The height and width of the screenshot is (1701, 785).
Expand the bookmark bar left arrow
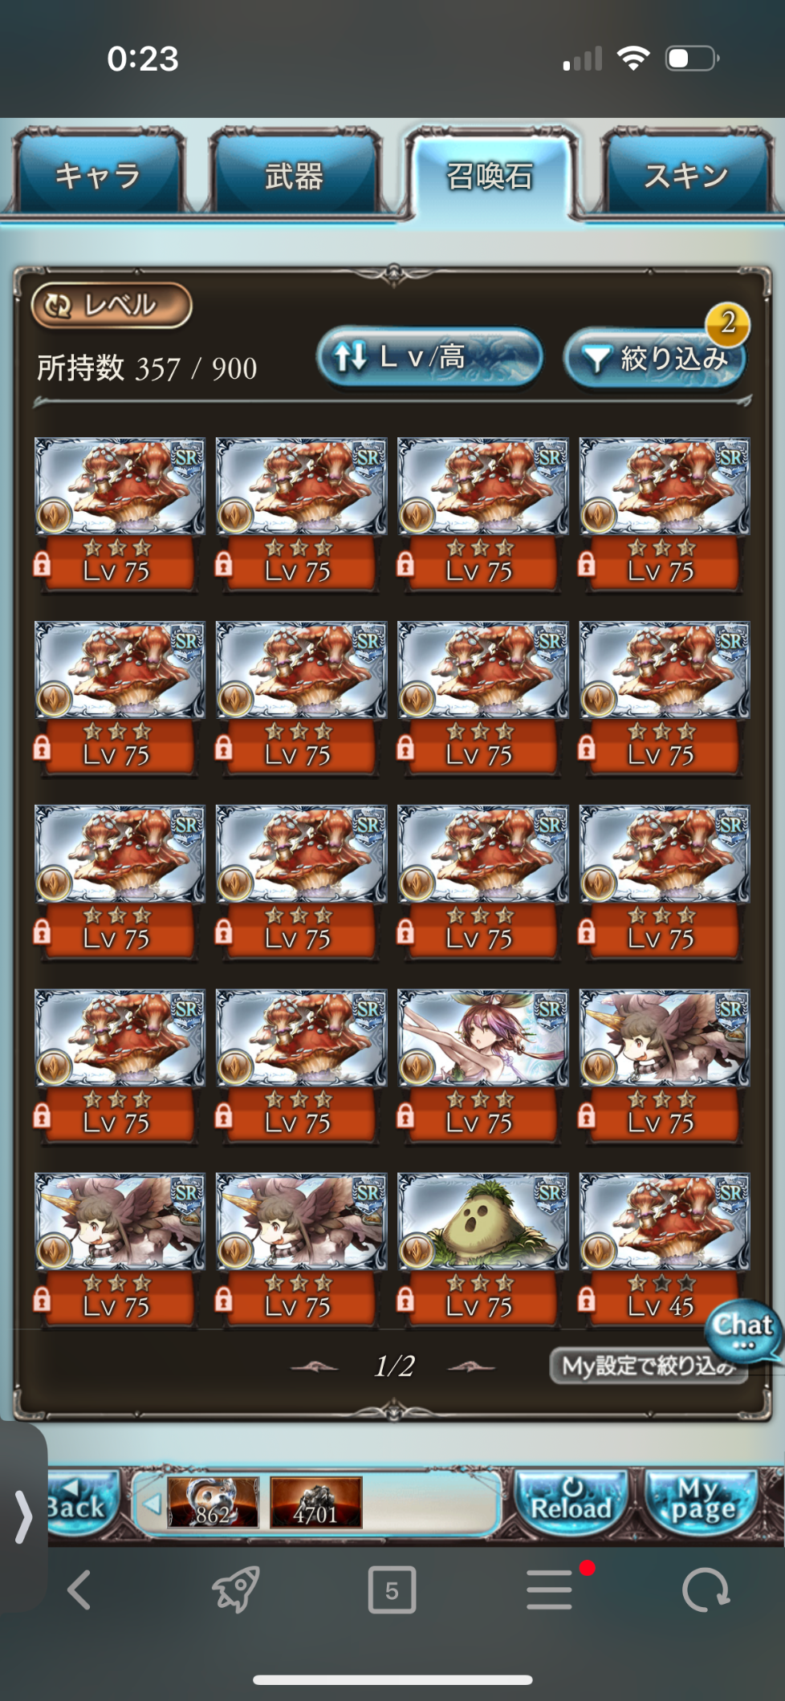[x=152, y=1503]
